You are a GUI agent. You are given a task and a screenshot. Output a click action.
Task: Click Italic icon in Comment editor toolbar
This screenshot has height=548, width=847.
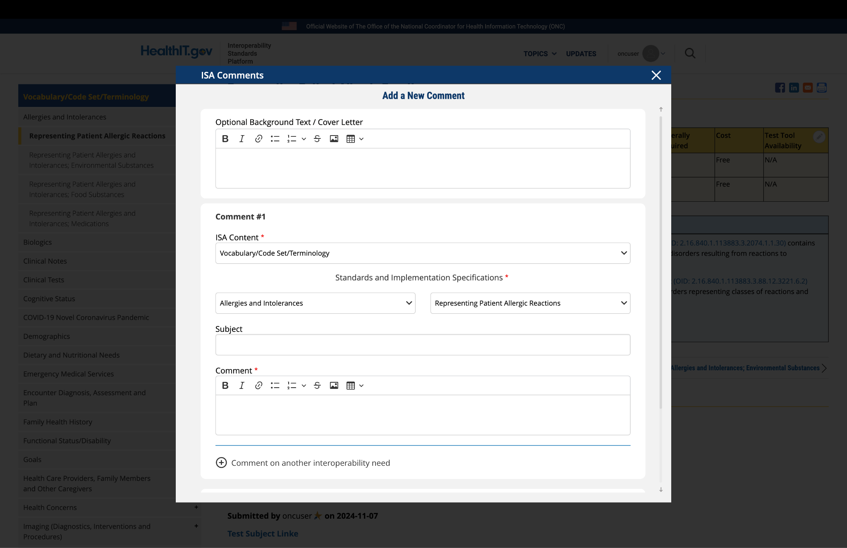pyautogui.click(x=242, y=386)
